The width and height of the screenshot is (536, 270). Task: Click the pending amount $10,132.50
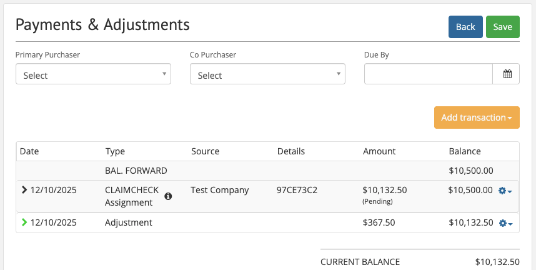(x=385, y=190)
